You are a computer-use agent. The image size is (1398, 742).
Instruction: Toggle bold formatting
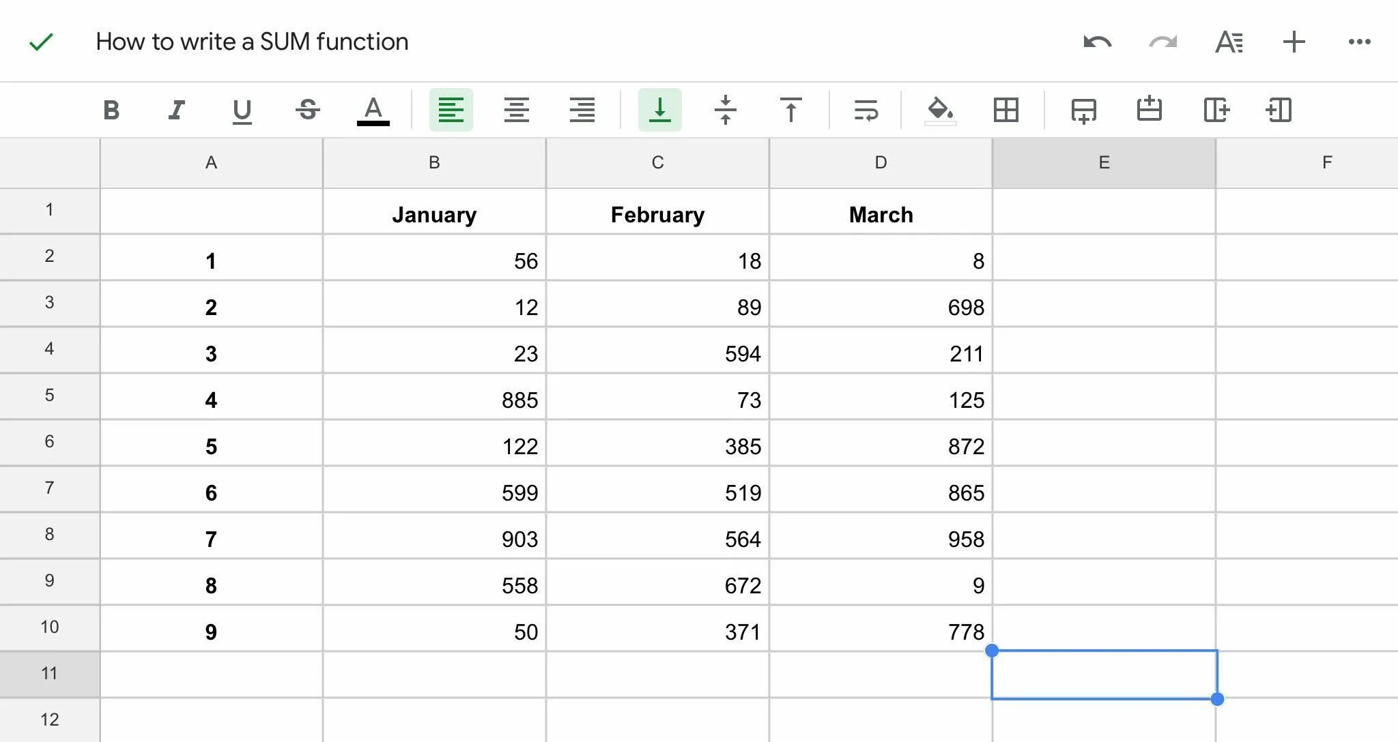(x=111, y=110)
